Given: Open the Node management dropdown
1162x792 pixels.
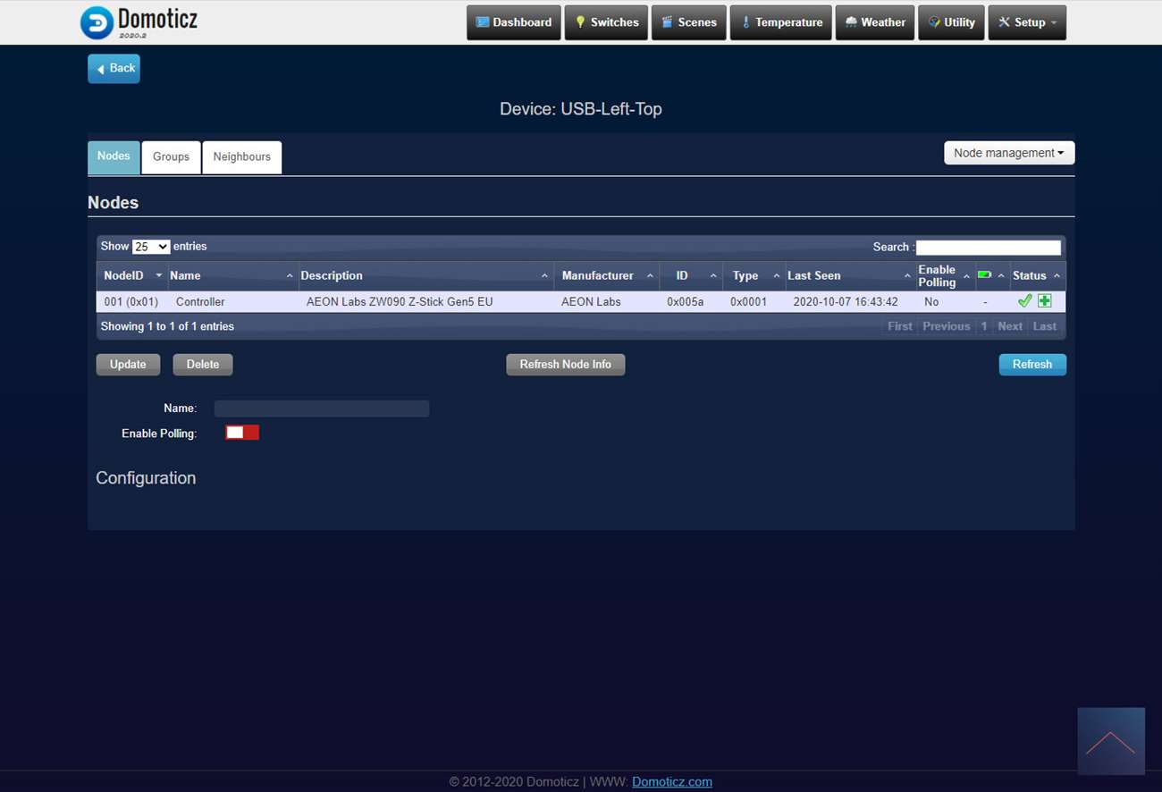Looking at the screenshot, I should coord(1008,153).
